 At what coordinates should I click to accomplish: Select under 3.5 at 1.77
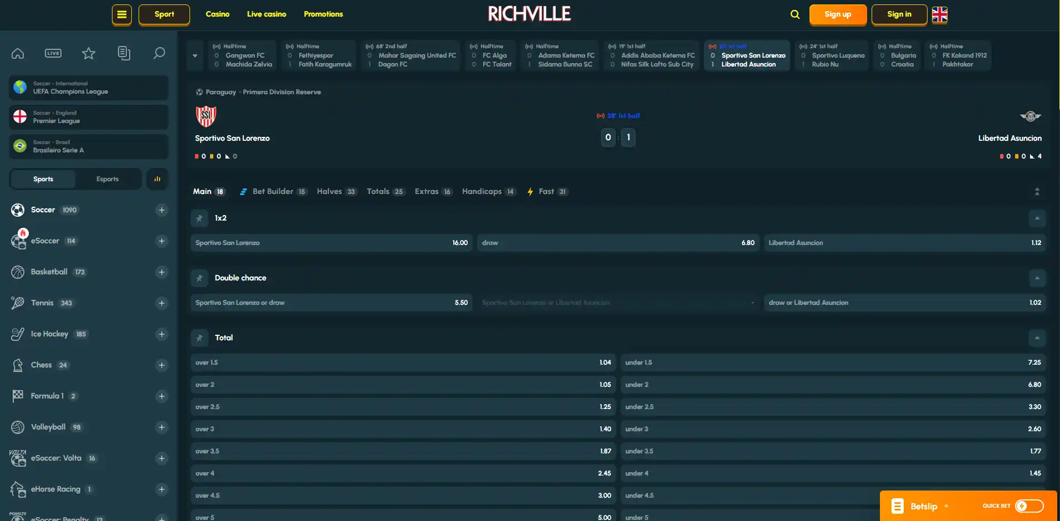pyautogui.click(x=833, y=451)
